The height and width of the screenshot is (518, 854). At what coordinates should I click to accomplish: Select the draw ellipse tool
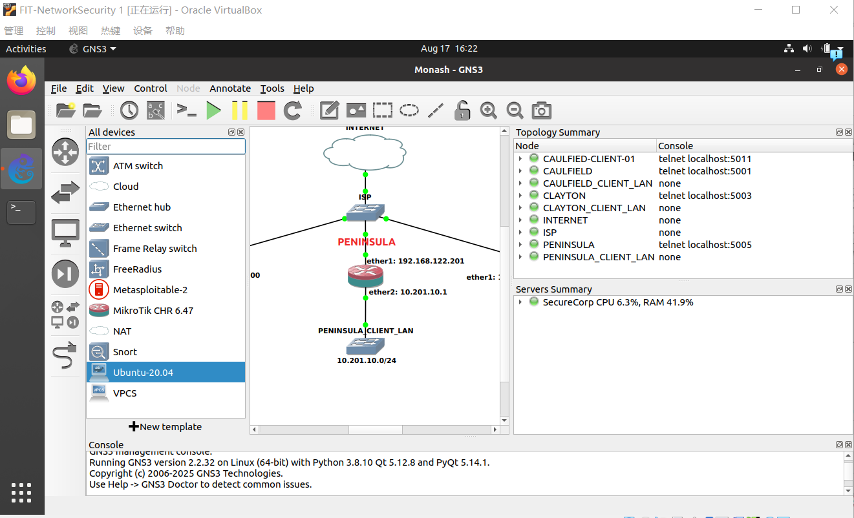pyautogui.click(x=409, y=110)
